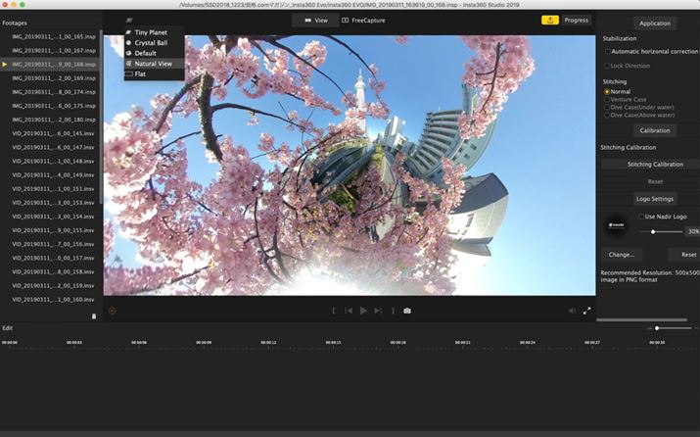Click the delete trash icon under footage list
The image size is (700, 437).
[94, 316]
